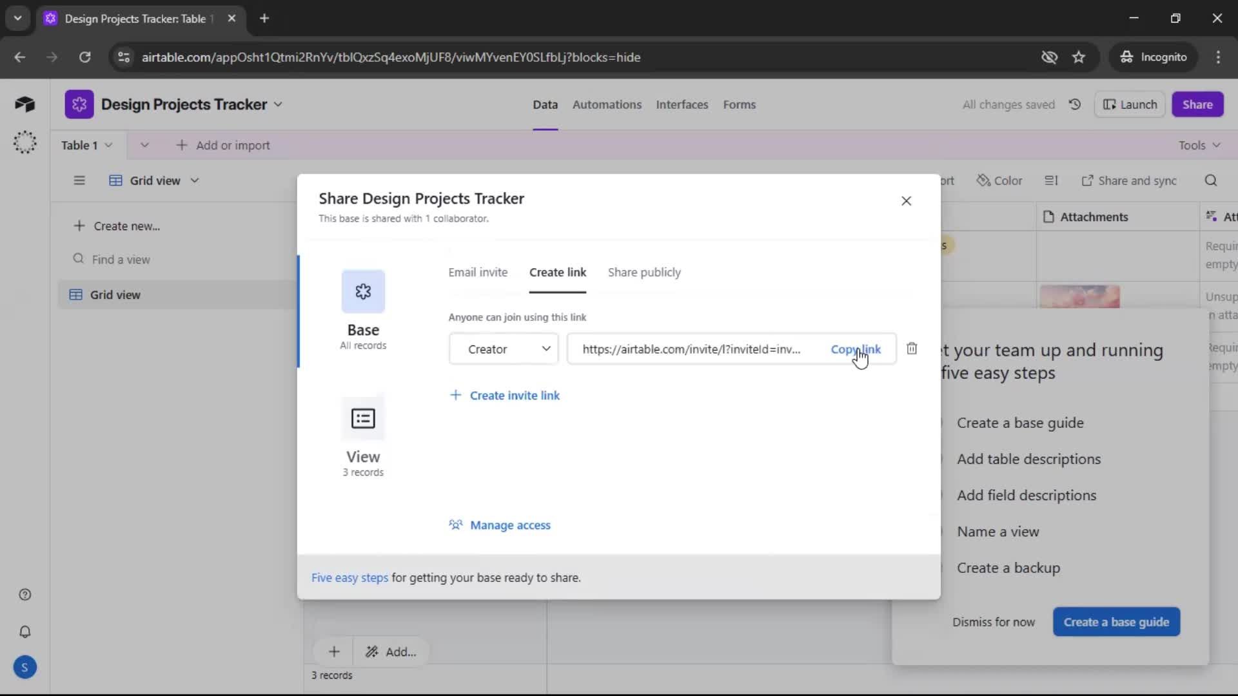Switch to the Data tab
This screenshot has height=696, width=1238.
(545, 104)
